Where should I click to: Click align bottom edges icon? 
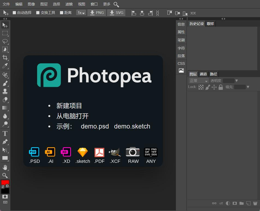coord(185,13)
